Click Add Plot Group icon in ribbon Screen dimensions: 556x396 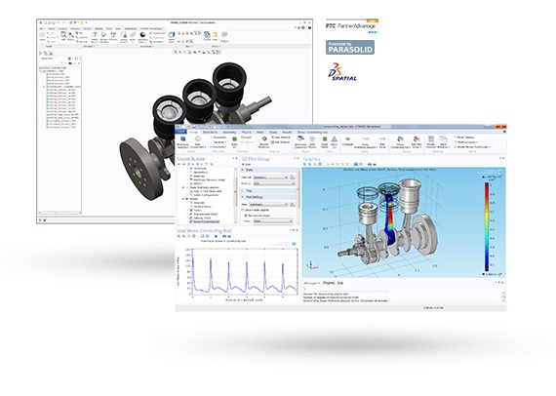coord(417,141)
